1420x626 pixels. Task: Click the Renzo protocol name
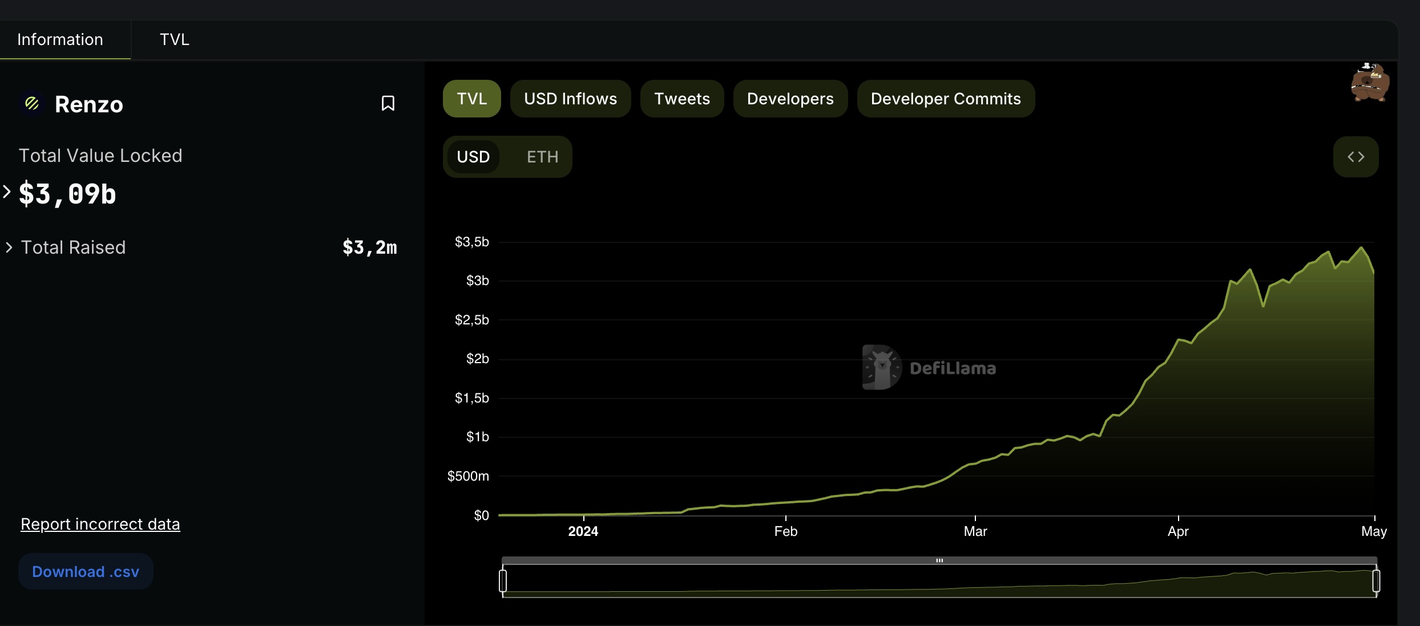point(89,104)
